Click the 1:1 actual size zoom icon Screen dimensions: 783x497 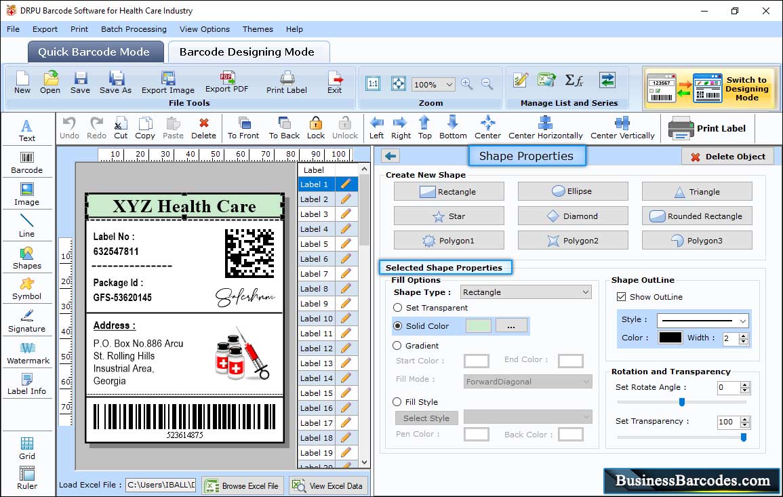pos(373,83)
